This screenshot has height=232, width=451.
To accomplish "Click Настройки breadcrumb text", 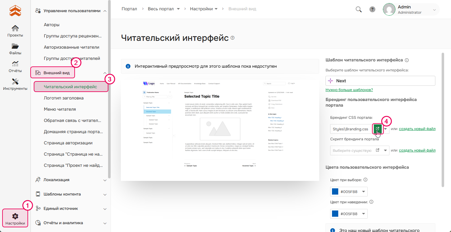I will click(201, 9).
